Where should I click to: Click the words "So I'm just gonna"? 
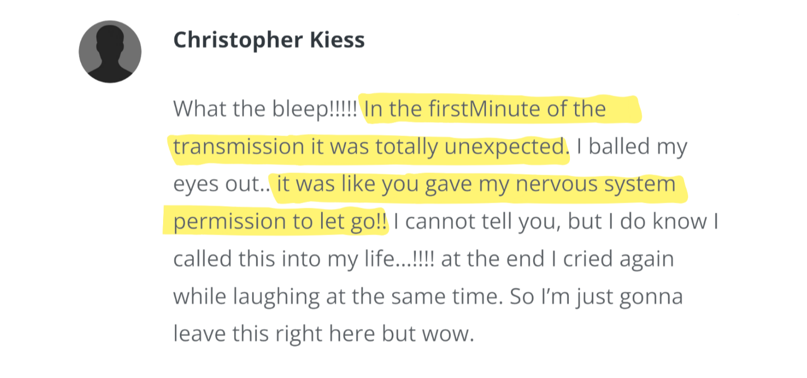pyautogui.click(x=596, y=298)
